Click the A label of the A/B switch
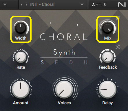 (93, 5)
